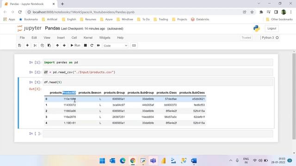Click cell value 1.19E+81
This screenshot has width=296, height=166.
point(70,123)
